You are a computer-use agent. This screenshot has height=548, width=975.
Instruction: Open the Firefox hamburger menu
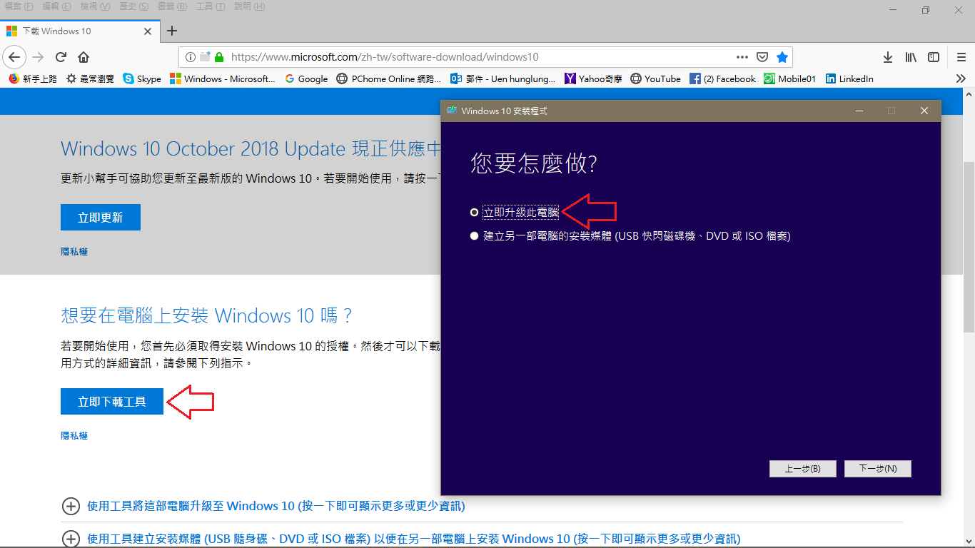click(x=961, y=57)
